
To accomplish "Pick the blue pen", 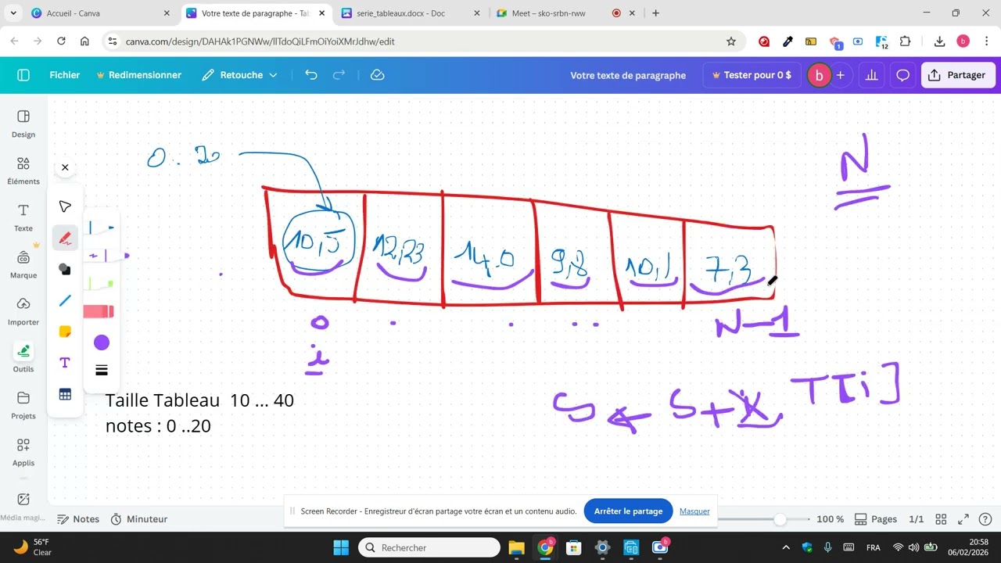I will point(102,228).
